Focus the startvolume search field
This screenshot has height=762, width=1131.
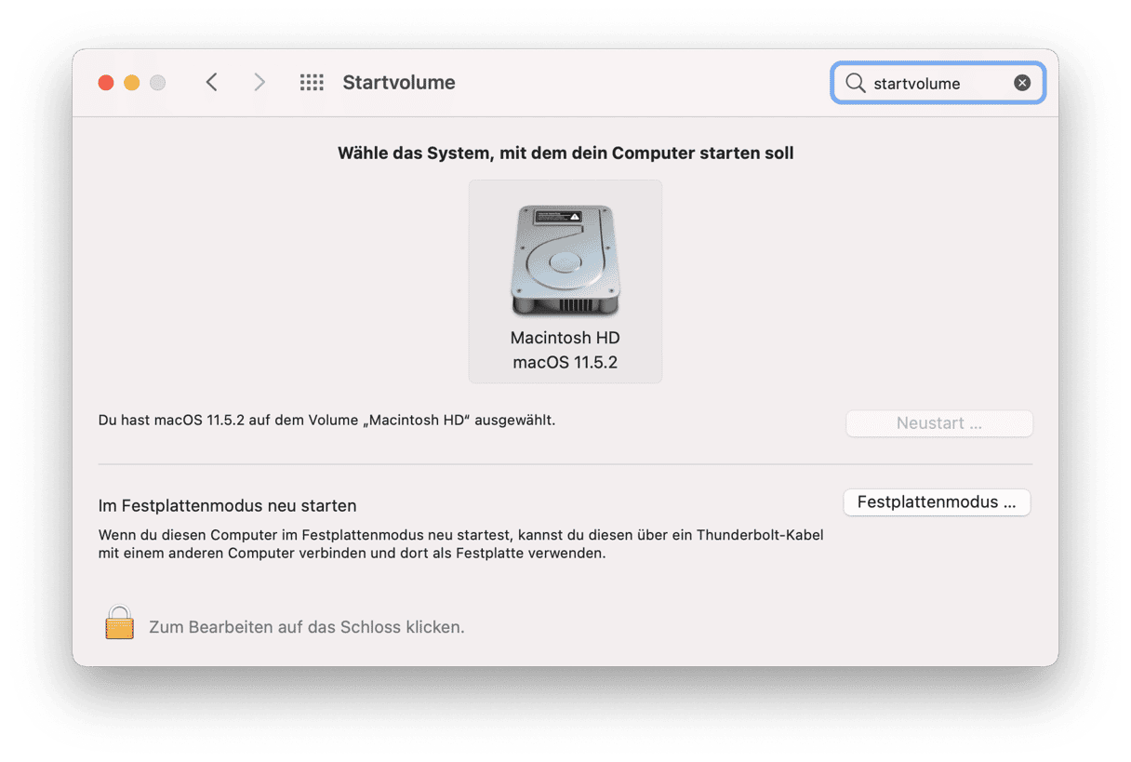coord(938,83)
